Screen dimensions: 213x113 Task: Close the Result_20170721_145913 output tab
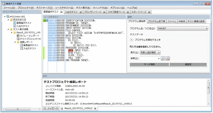[x=95, y=109]
